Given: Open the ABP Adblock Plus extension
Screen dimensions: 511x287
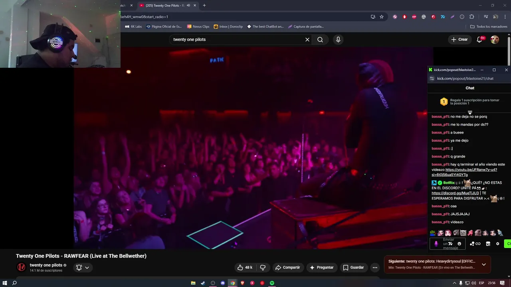Looking at the screenshot, I should tap(414, 17).
